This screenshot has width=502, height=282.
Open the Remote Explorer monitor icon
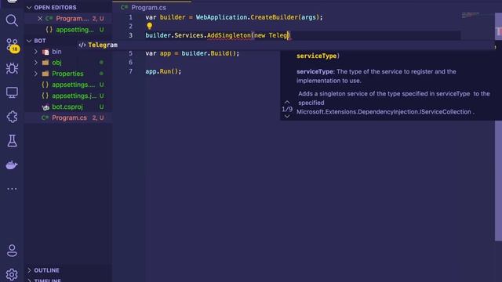coord(12,92)
